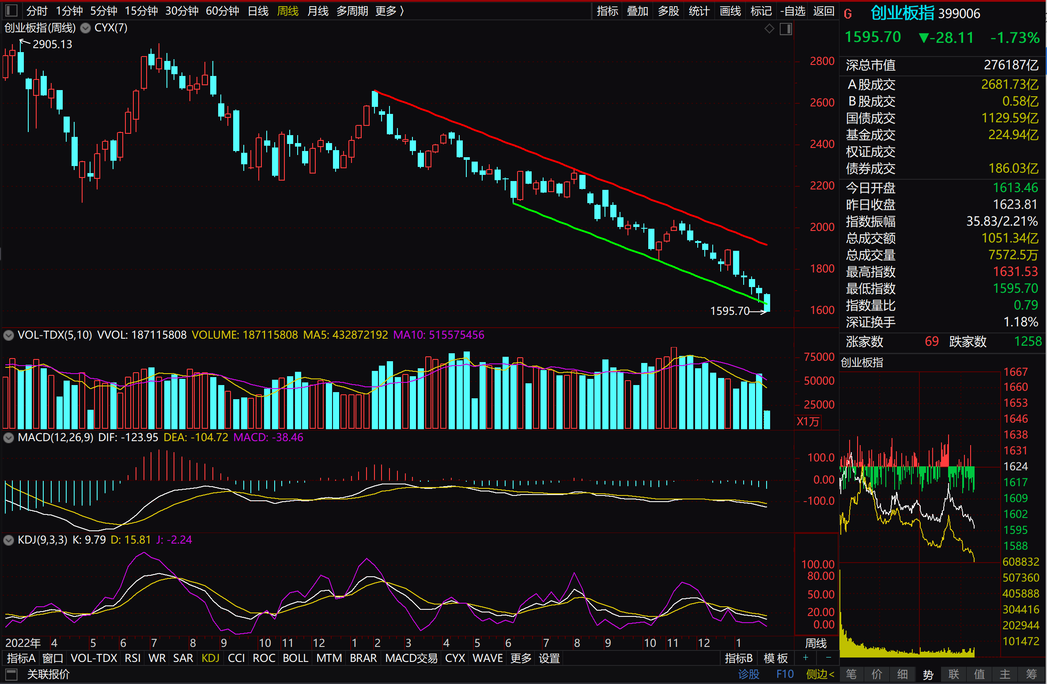
Task: Select the 主 tab in right panel
Action: pyautogui.click(x=1005, y=674)
